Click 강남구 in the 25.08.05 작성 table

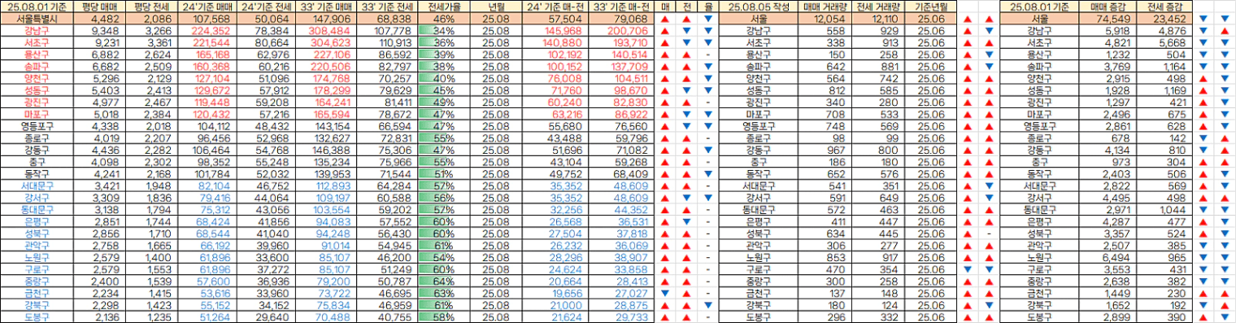click(x=759, y=30)
